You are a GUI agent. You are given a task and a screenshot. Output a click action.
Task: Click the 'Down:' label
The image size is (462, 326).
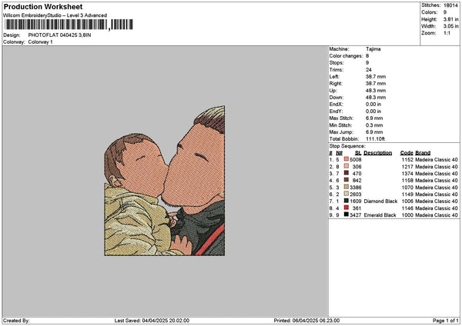[x=336, y=98]
